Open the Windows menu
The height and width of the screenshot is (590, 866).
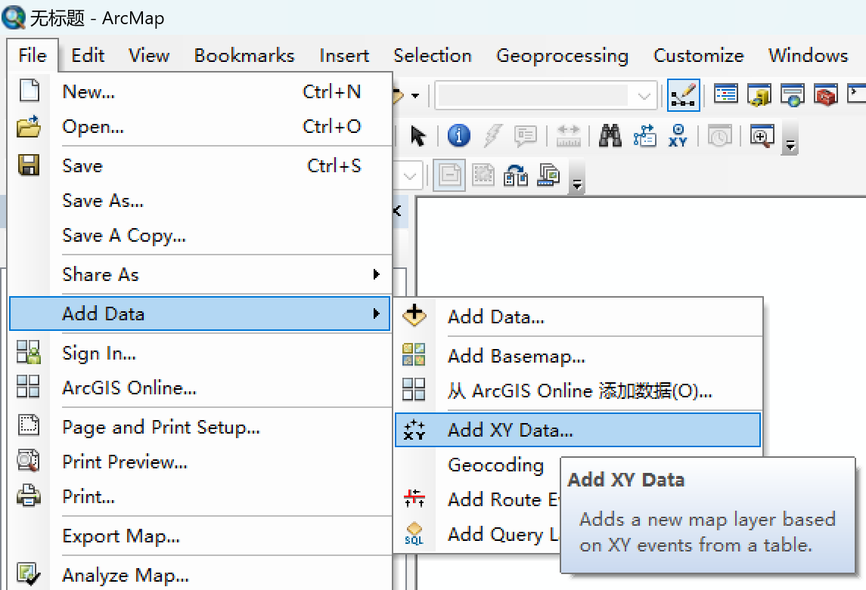click(808, 55)
